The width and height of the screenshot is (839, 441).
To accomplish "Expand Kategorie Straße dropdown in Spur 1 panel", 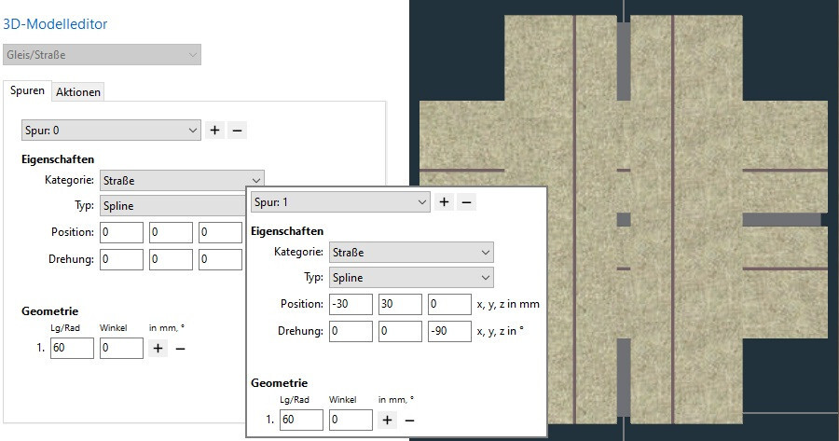I will point(411,252).
